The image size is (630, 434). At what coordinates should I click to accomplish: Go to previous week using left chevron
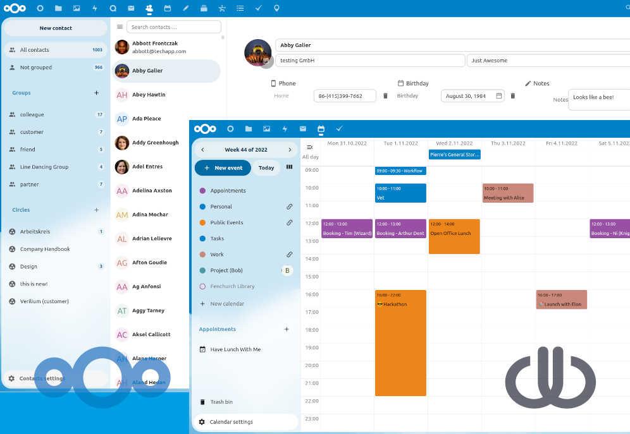202,150
